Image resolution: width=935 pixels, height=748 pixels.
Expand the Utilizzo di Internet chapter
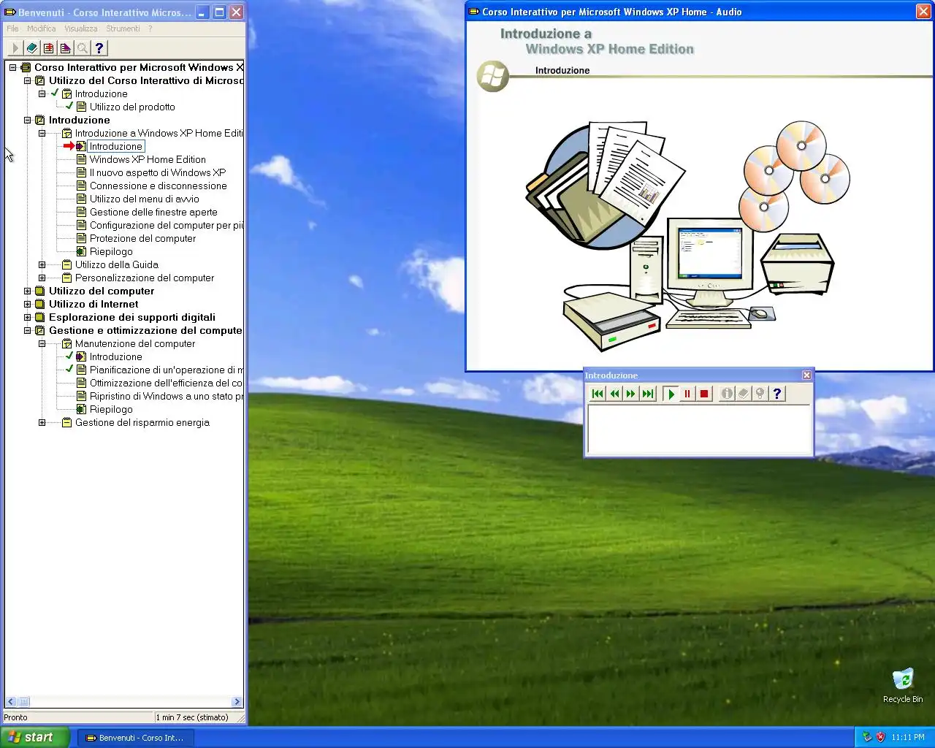(x=27, y=304)
